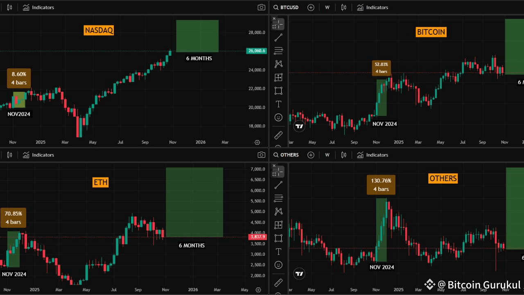Select crosshair cursor tool in Bitcoin panel
The height and width of the screenshot is (295, 524).
tap(278, 25)
